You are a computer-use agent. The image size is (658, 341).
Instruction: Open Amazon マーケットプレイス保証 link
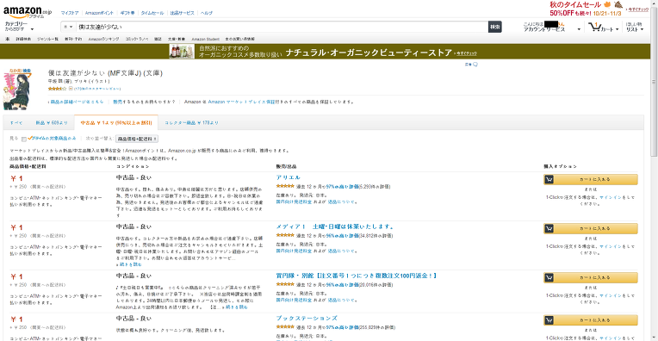tap(242, 102)
